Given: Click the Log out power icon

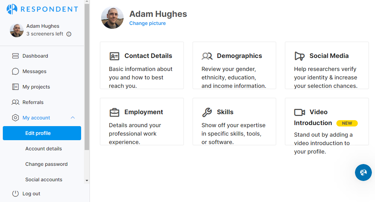Looking at the screenshot, I should coord(15,194).
